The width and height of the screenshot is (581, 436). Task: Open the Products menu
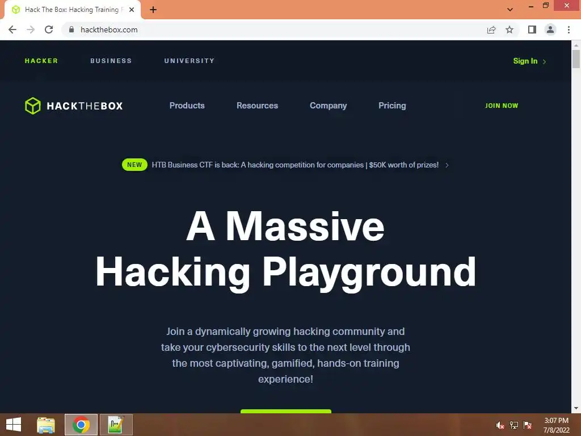(187, 106)
